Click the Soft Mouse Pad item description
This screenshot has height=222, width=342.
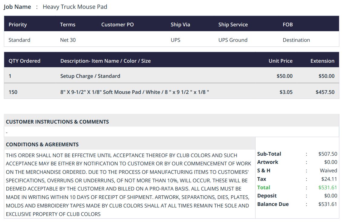(135, 92)
